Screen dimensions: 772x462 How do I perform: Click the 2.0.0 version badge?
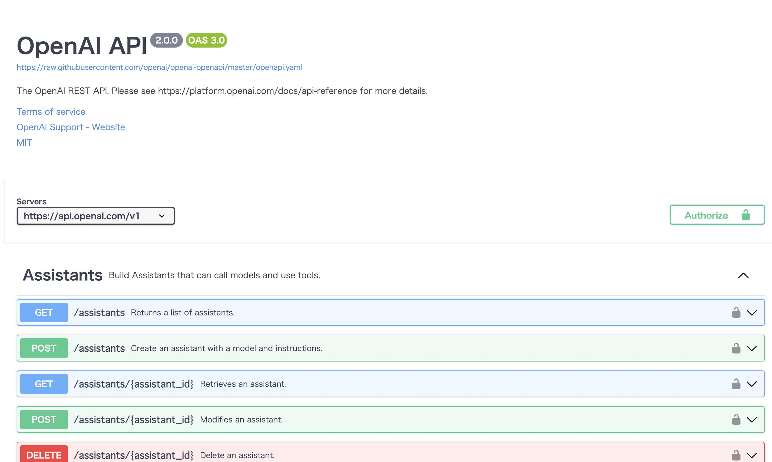(x=166, y=40)
